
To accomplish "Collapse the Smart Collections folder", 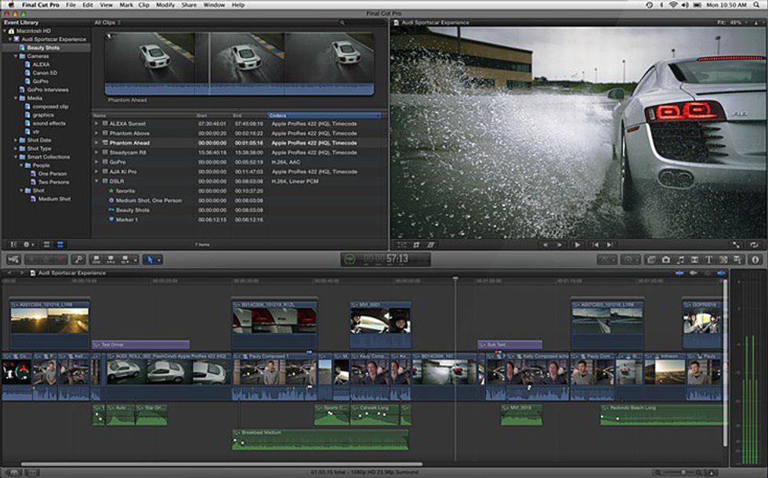I will 15,157.
